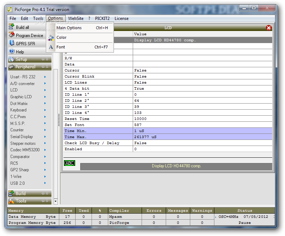Click the Help question-mark icon
285x236 pixels.
click(x=12, y=51)
